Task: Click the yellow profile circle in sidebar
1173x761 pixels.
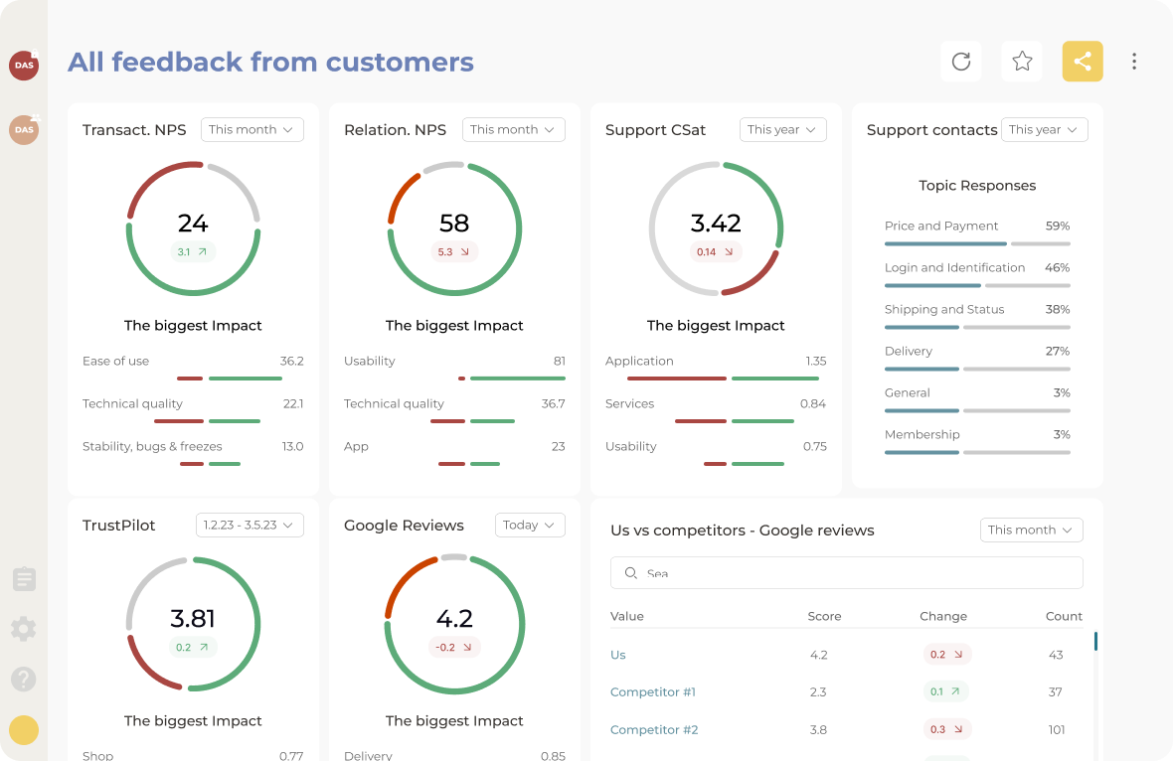Action: pyautogui.click(x=23, y=729)
